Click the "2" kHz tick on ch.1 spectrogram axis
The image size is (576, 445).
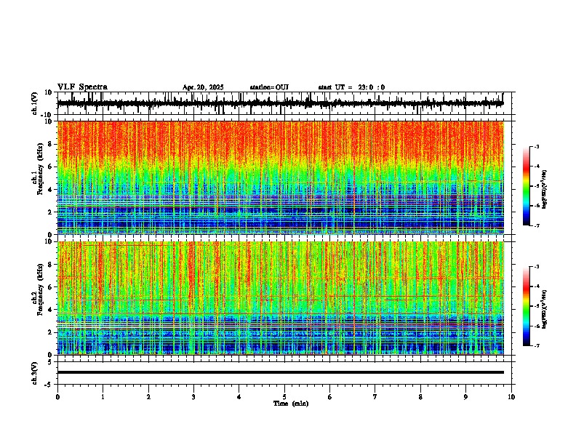(50, 212)
